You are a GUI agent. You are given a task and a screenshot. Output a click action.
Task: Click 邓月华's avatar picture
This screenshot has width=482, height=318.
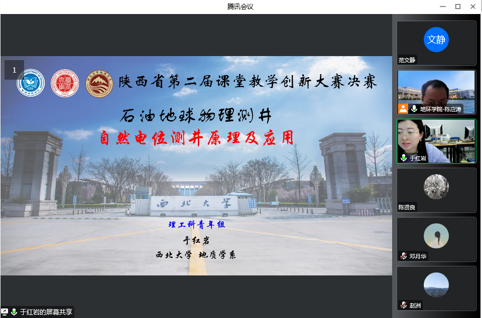[x=436, y=236]
